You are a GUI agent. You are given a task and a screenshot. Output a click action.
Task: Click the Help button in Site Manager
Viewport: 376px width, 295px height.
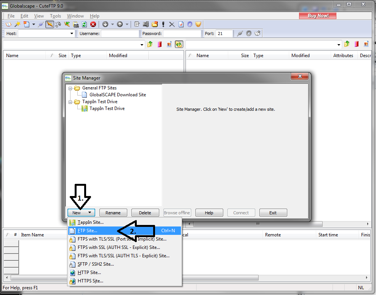point(209,213)
